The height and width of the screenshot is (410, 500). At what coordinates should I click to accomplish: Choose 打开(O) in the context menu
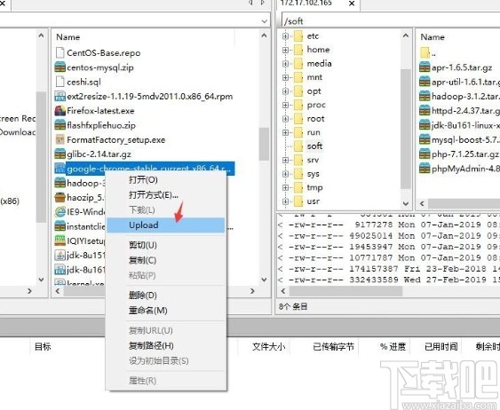point(166,179)
